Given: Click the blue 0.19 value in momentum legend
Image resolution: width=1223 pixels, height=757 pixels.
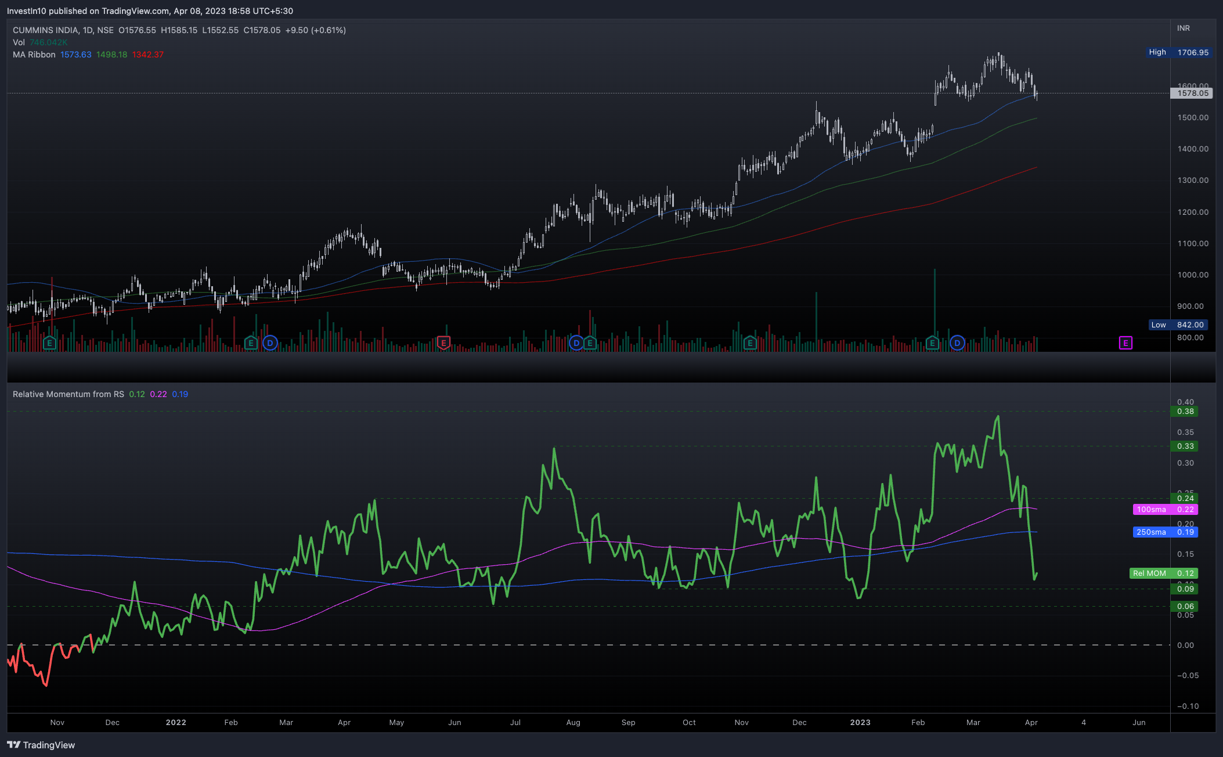Looking at the screenshot, I should (180, 394).
